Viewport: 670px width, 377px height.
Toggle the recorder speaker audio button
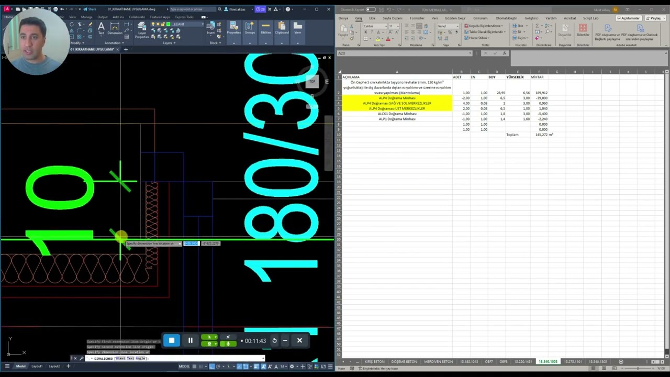coord(228,337)
